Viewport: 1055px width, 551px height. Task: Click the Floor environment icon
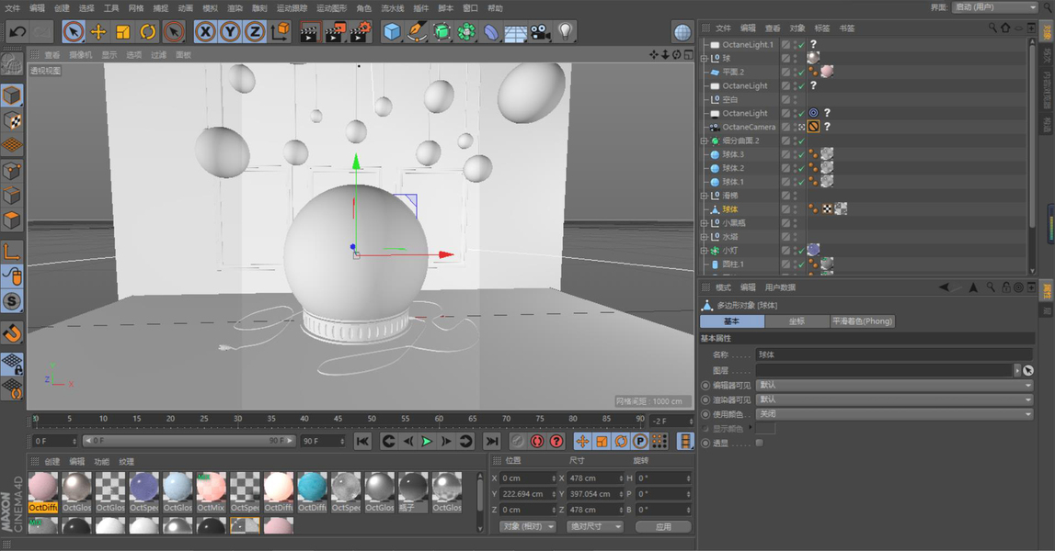[515, 32]
